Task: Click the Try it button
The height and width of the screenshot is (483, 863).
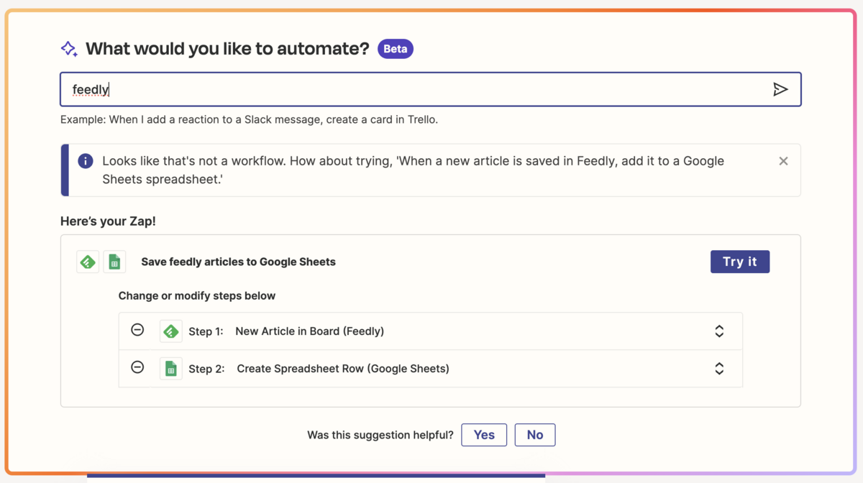Action: tap(740, 262)
